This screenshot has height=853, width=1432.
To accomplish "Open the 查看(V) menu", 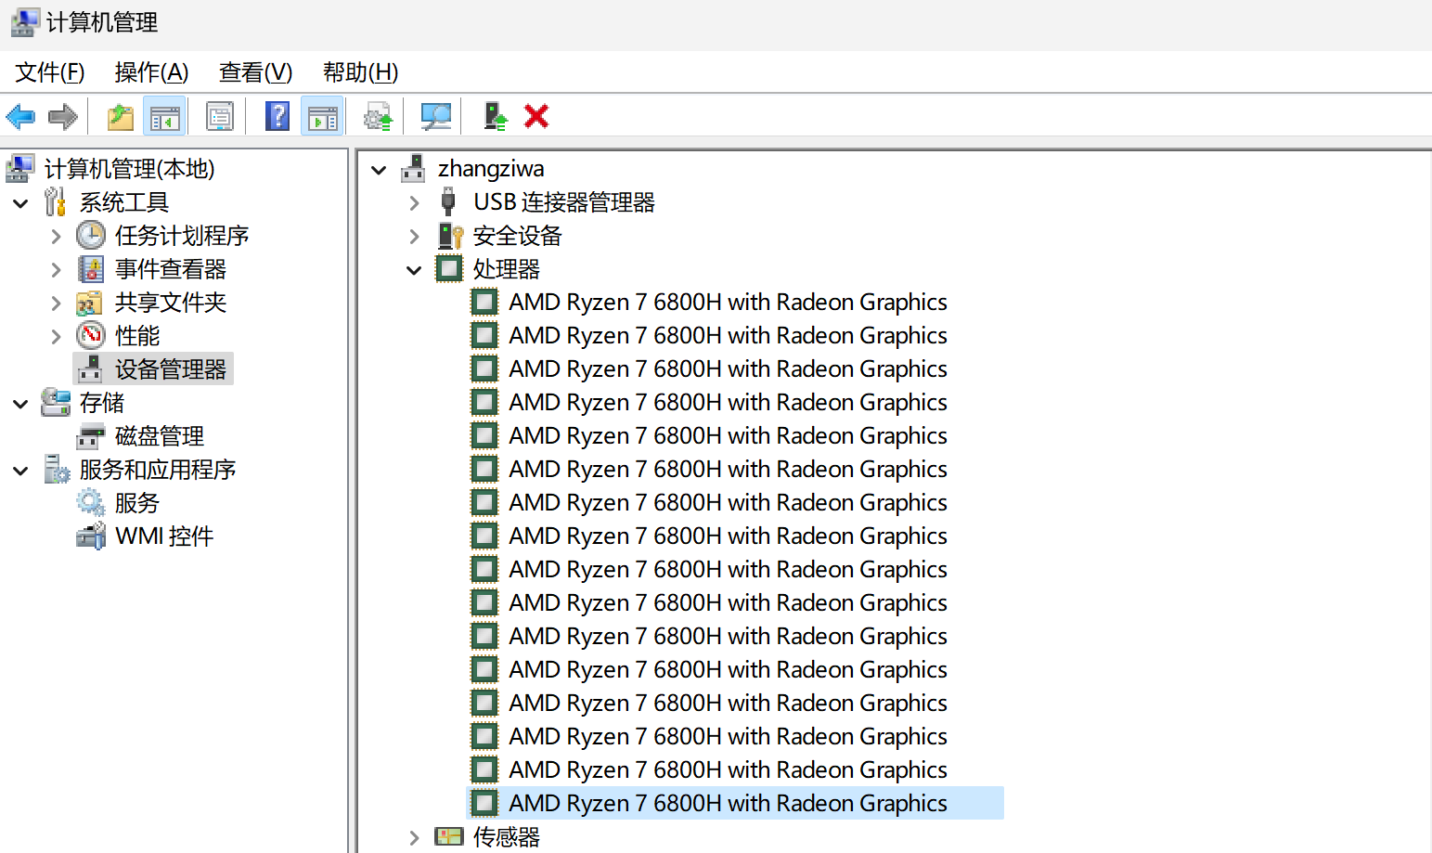I will coord(255,72).
